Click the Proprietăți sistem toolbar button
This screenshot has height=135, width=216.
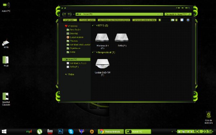87,20
